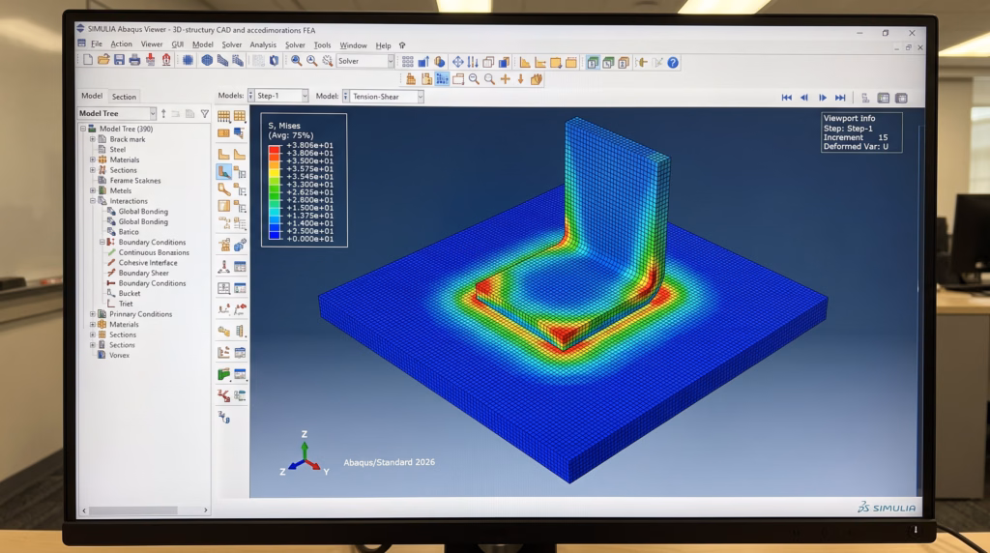This screenshot has width=990, height=553.
Task: Expand the Brack mark tree node
Action: click(92, 139)
